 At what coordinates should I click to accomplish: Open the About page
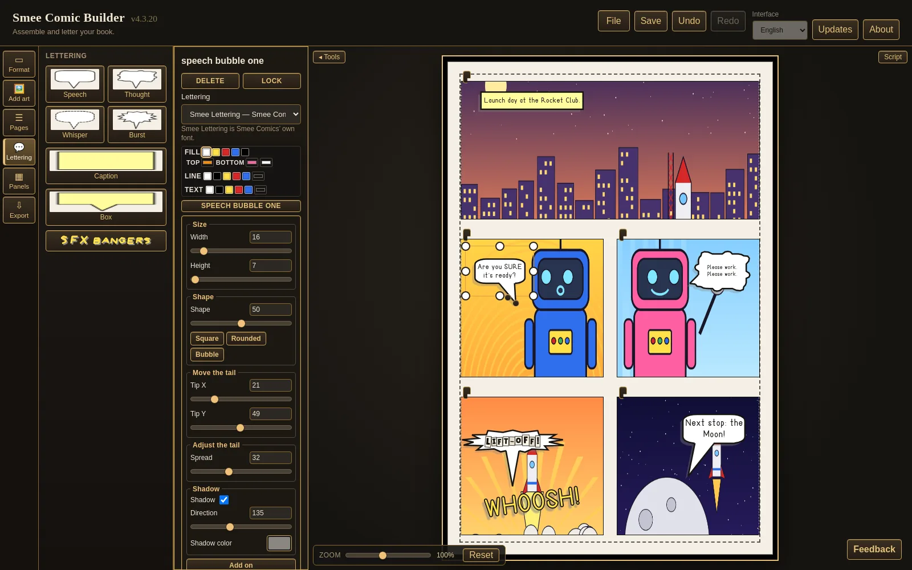click(x=881, y=30)
